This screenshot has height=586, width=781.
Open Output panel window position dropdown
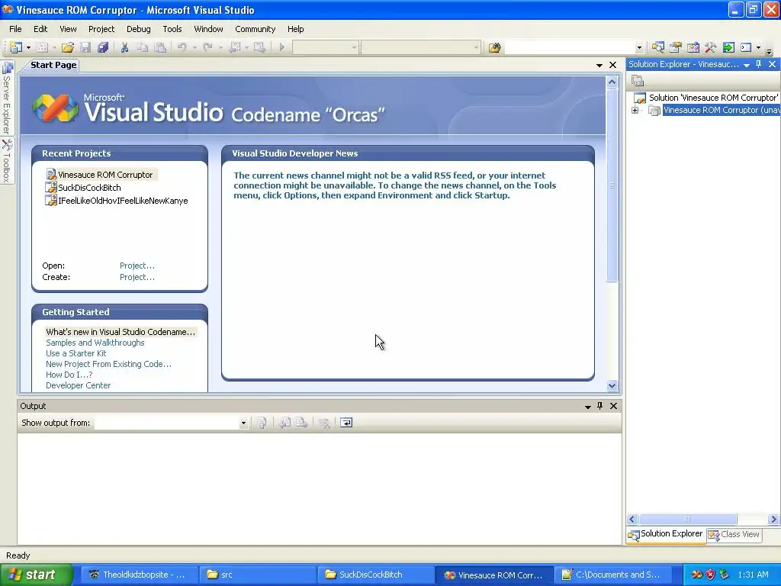click(588, 407)
